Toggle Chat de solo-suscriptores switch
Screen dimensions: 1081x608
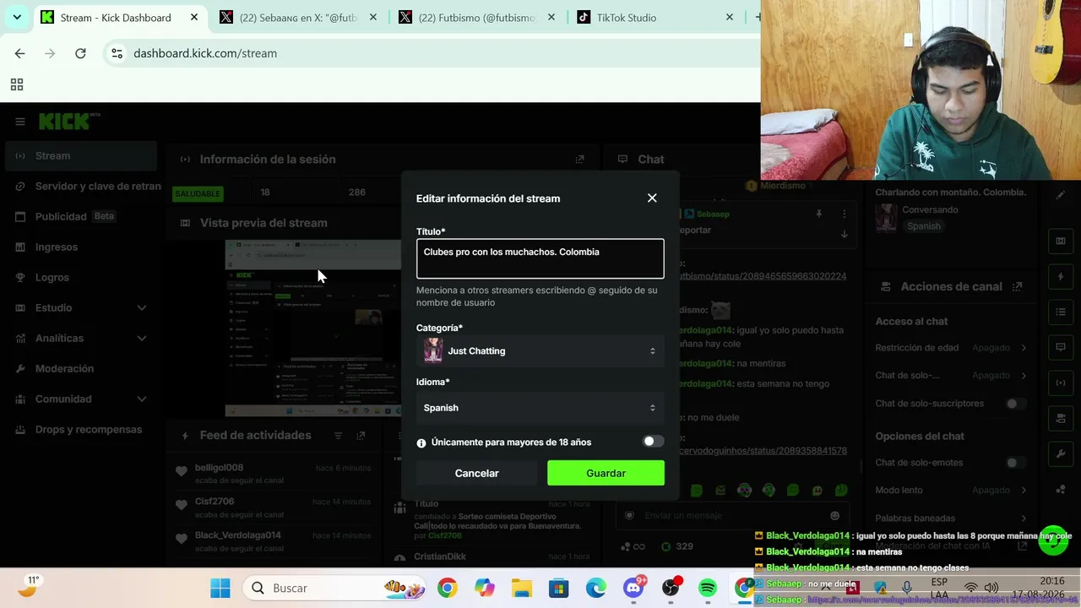1016,404
